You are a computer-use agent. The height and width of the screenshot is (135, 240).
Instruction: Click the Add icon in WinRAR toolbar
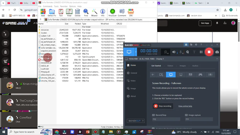(x=43, y=13)
